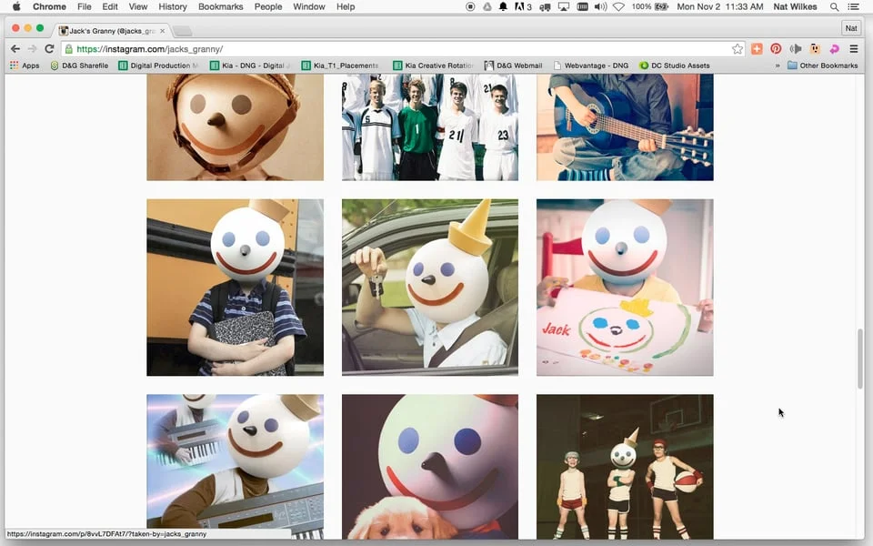The width and height of the screenshot is (873, 546).
Task: Open the Chrome application menu
Action: [x=49, y=6]
